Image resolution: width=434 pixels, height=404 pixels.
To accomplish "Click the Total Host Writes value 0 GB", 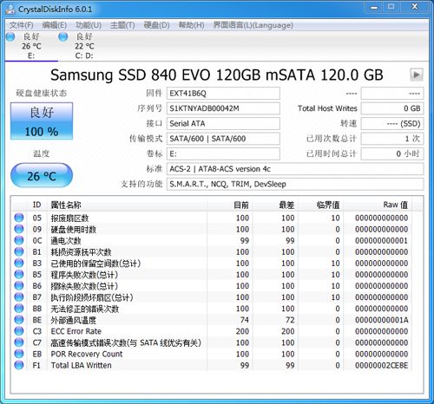I will pyautogui.click(x=392, y=108).
